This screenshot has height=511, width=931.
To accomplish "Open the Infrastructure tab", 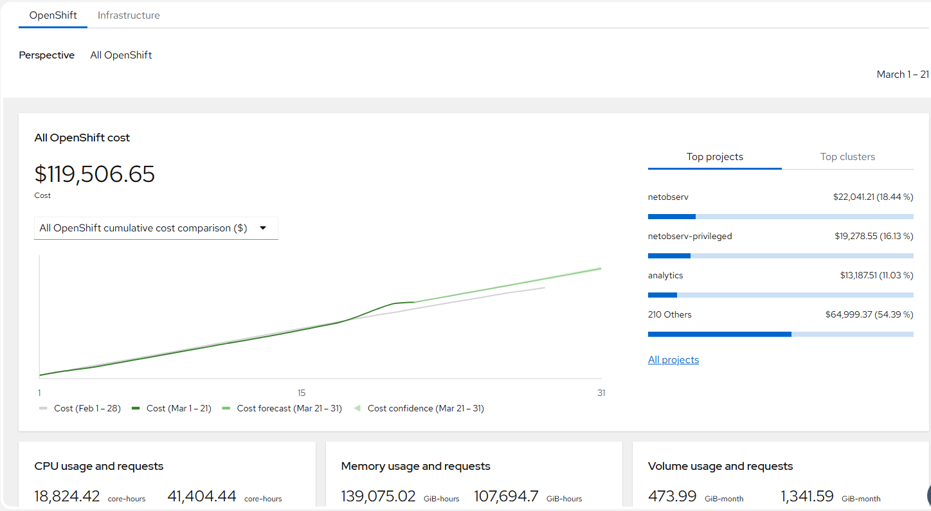I will 129,15.
